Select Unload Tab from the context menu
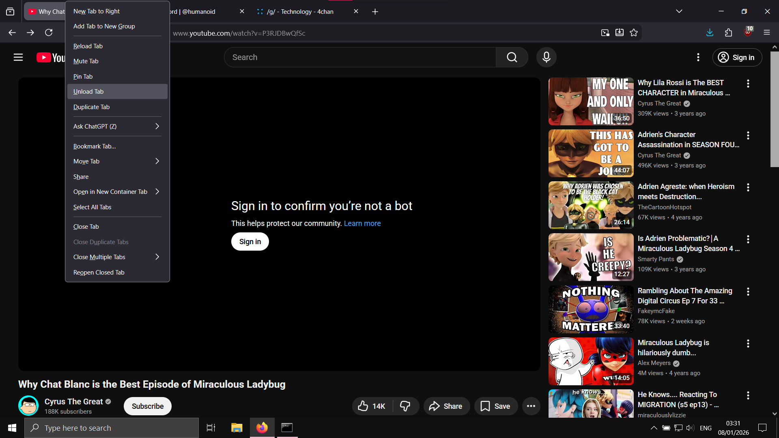 pyautogui.click(x=88, y=92)
